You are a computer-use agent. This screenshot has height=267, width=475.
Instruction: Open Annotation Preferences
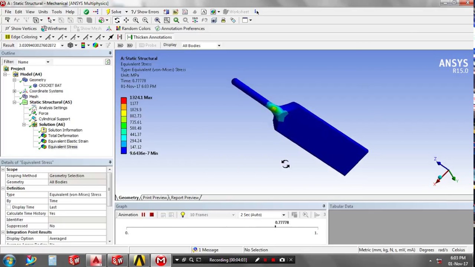[180, 29]
